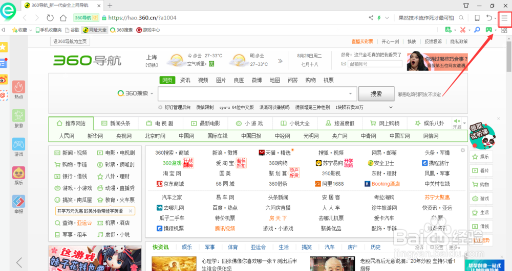Open 网址大全 bookmark in bookmarks bar
Image resolution: width=512 pixels, height=271 pixels.
(x=95, y=30)
